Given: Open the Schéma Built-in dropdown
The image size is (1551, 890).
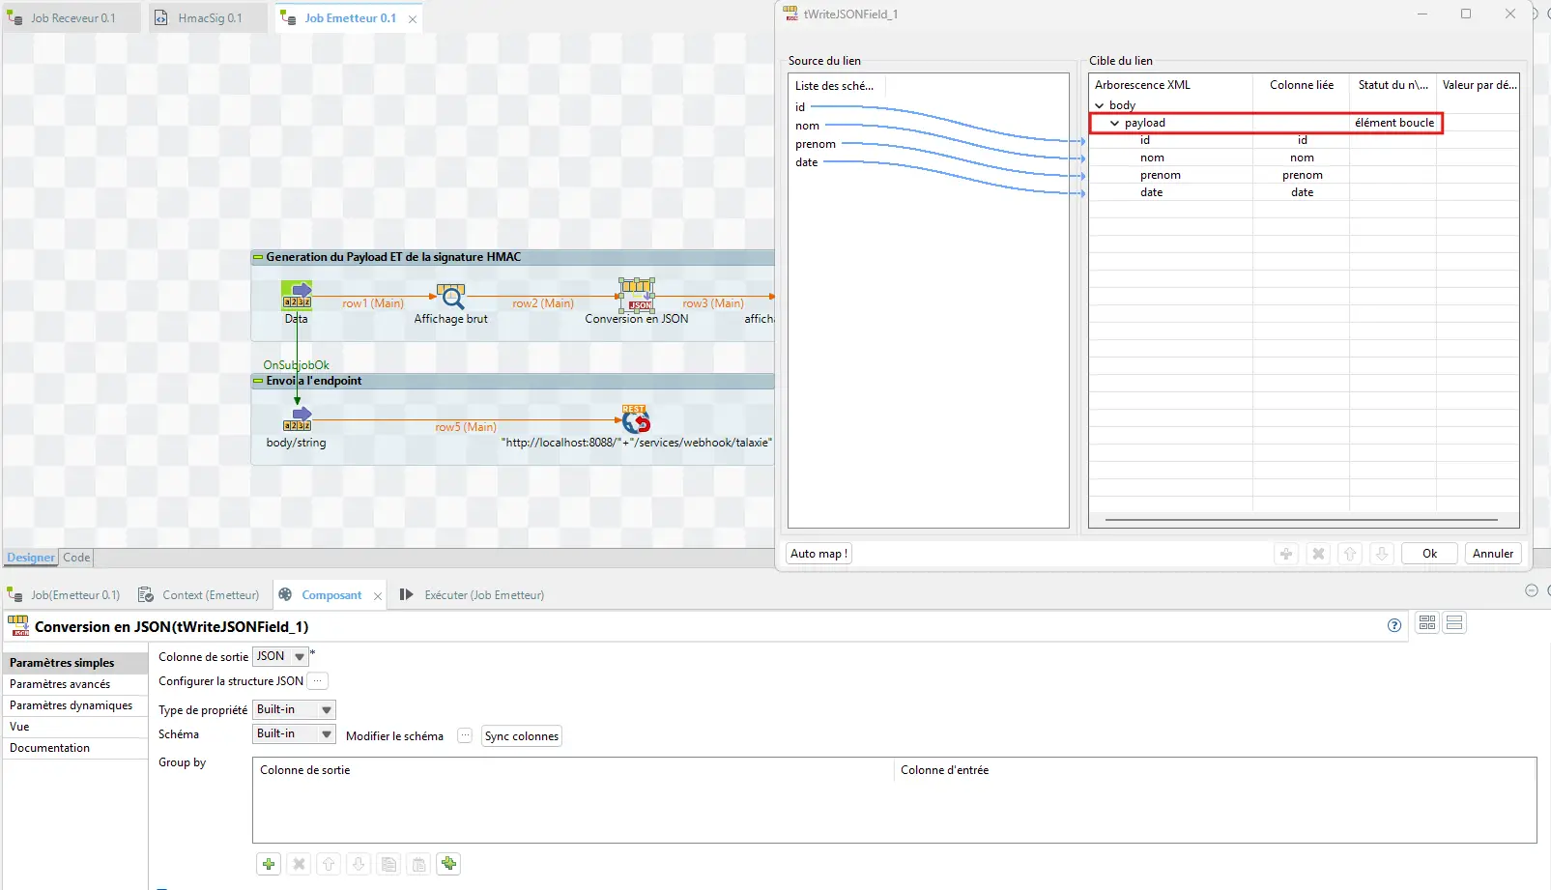Looking at the screenshot, I should (x=326, y=734).
